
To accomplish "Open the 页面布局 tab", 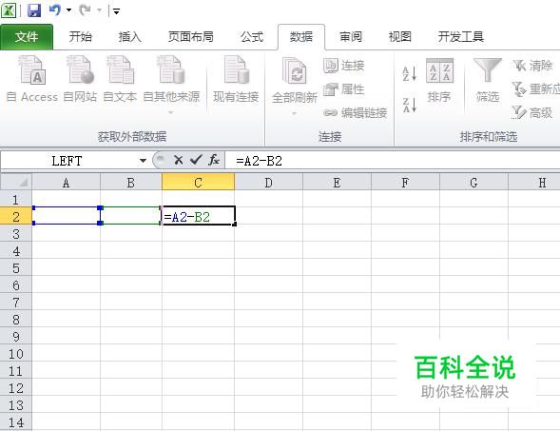I will point(191,37).
